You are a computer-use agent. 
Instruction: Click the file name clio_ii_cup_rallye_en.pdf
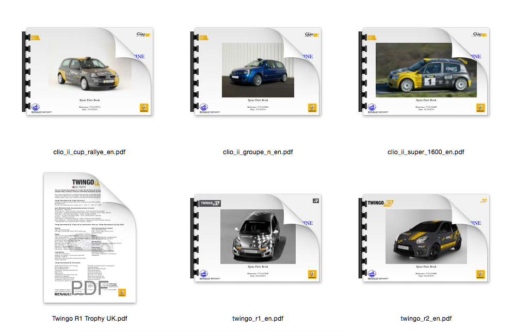(89, 152)
